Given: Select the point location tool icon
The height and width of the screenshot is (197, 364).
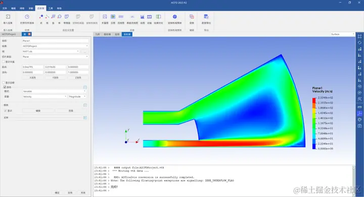Looking at the screenshot, I should (x=41, y=17).
